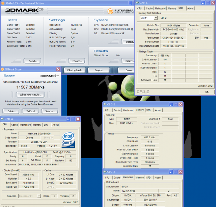Switch to SPD tab in CPU-Z Mainboard window

148,178
